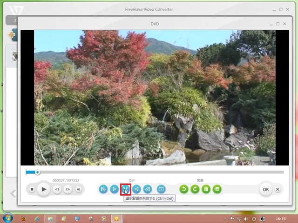
Task: Step to the previous frame
Action: pos(56,189)
